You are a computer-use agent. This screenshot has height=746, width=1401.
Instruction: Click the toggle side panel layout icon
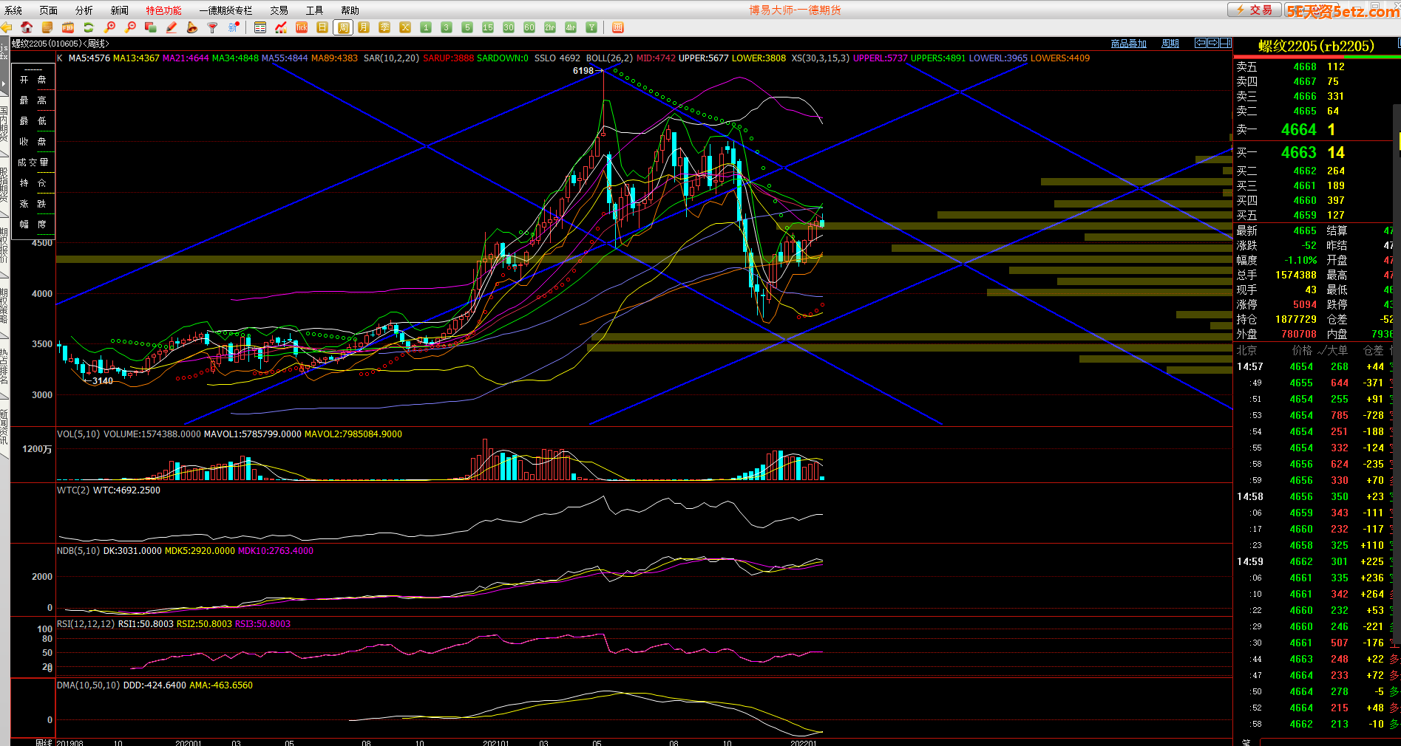click(1226, 43)
